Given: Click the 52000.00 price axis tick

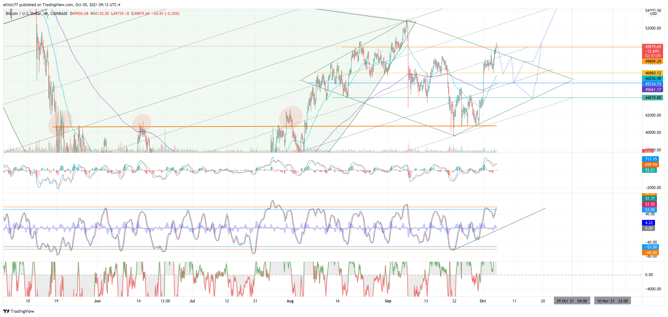Looking at the screenshot, I should click(653, 28).
